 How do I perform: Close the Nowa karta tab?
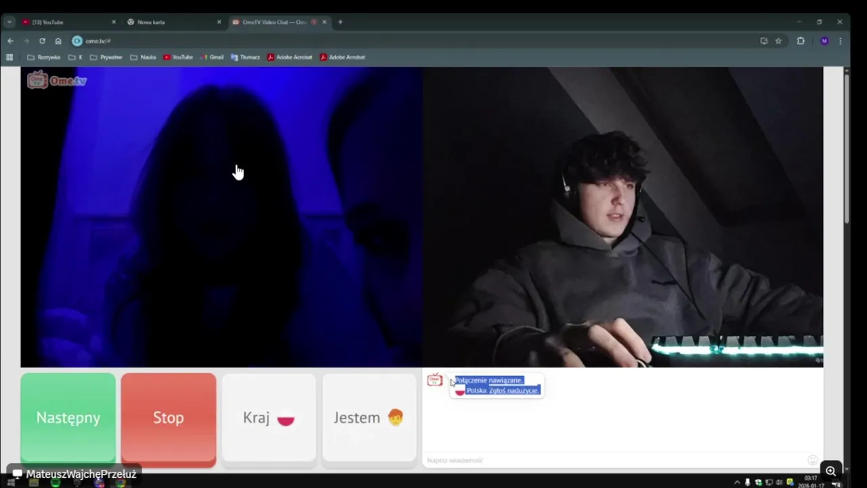(219, 22)
